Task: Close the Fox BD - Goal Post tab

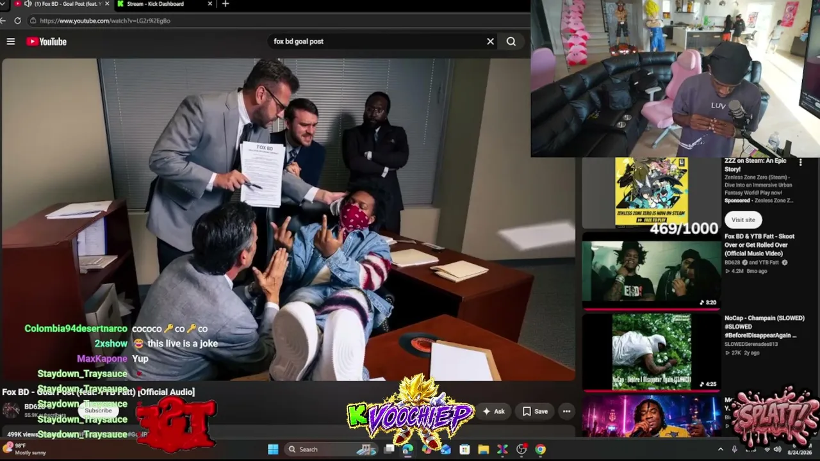Action: (x=106, y=4)
